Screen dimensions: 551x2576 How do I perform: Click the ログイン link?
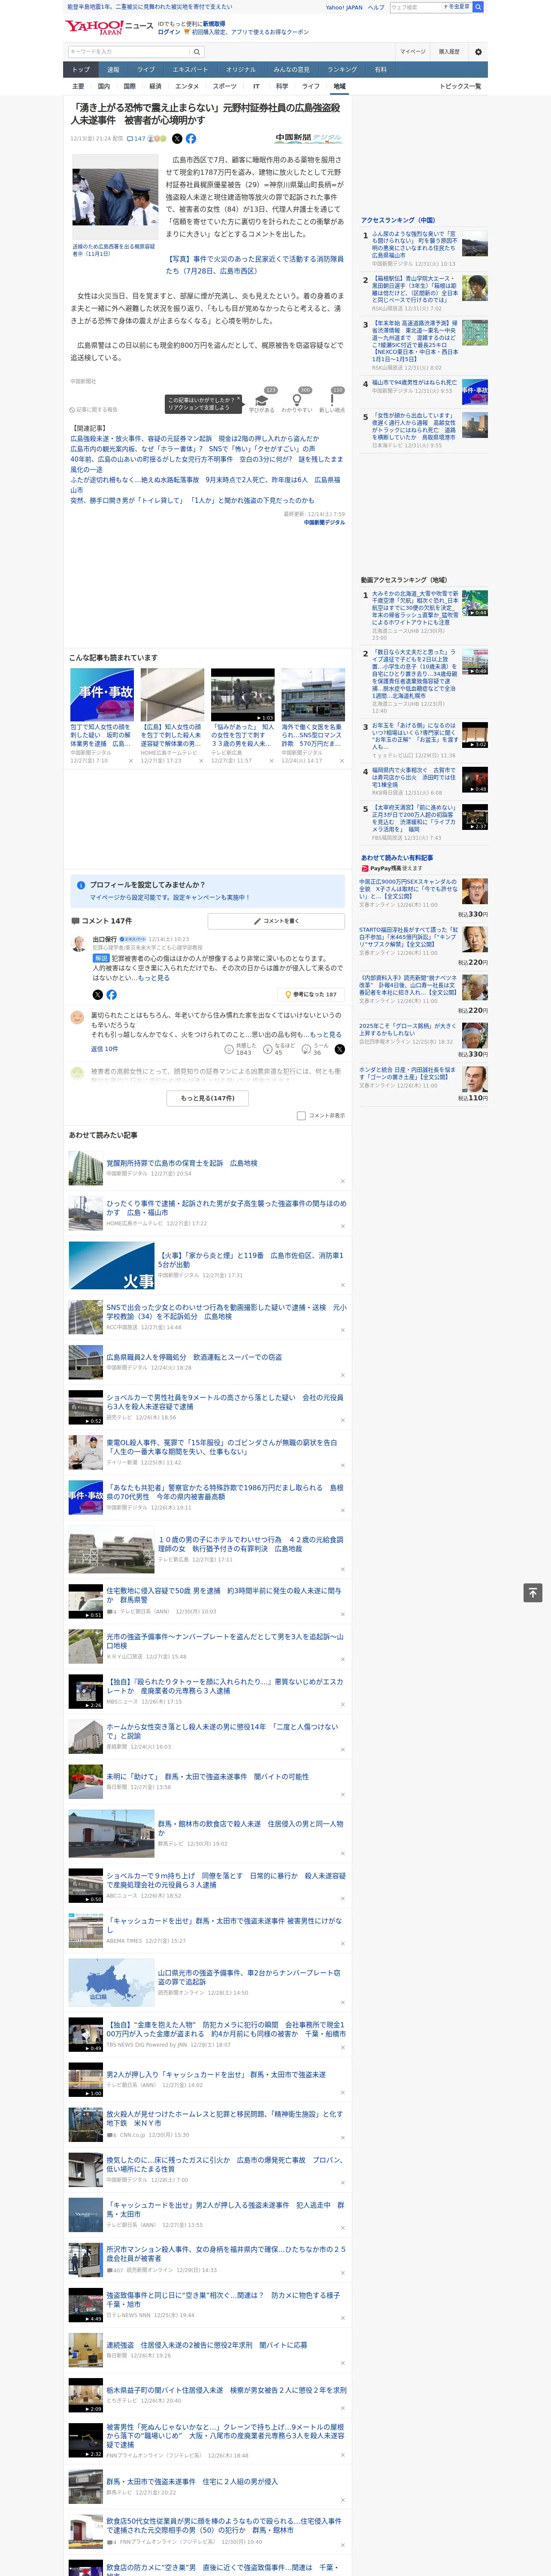[x=169, y=32]
